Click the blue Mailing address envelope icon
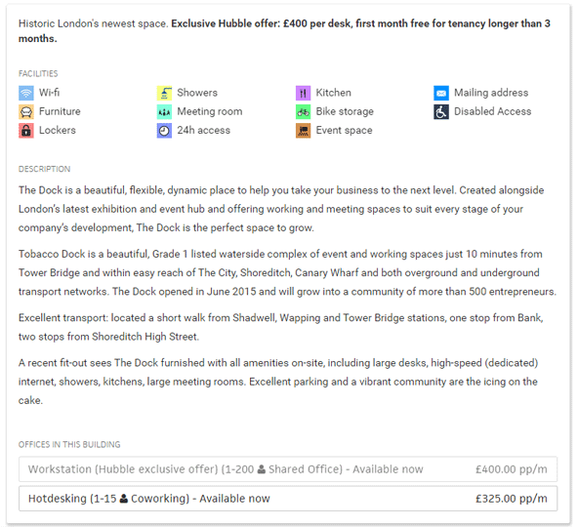This screenshot has height=527, width=578. [x=441, y=93]
